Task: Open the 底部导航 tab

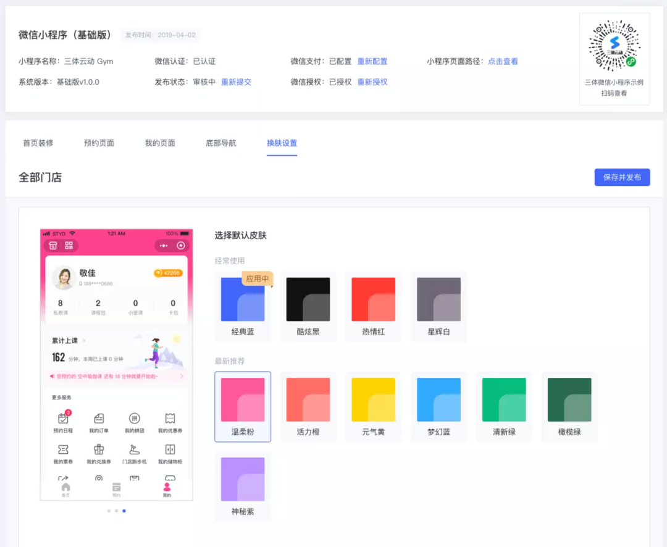Action: (220, 143)
